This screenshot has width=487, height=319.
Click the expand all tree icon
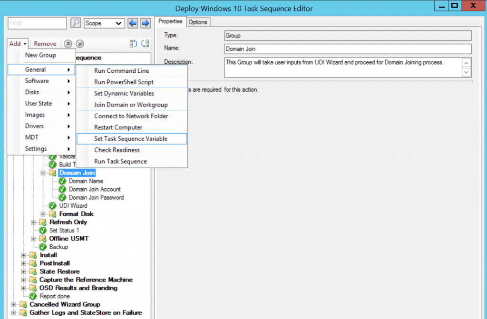[x=133, y=44]
